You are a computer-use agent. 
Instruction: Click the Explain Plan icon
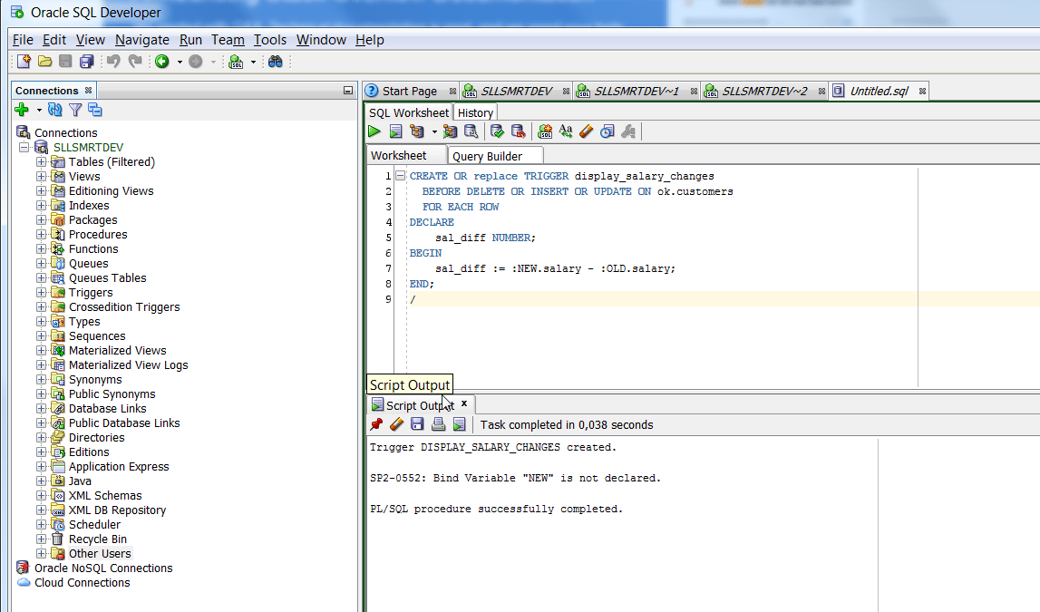pyautogui.click(x=417, y=132)
